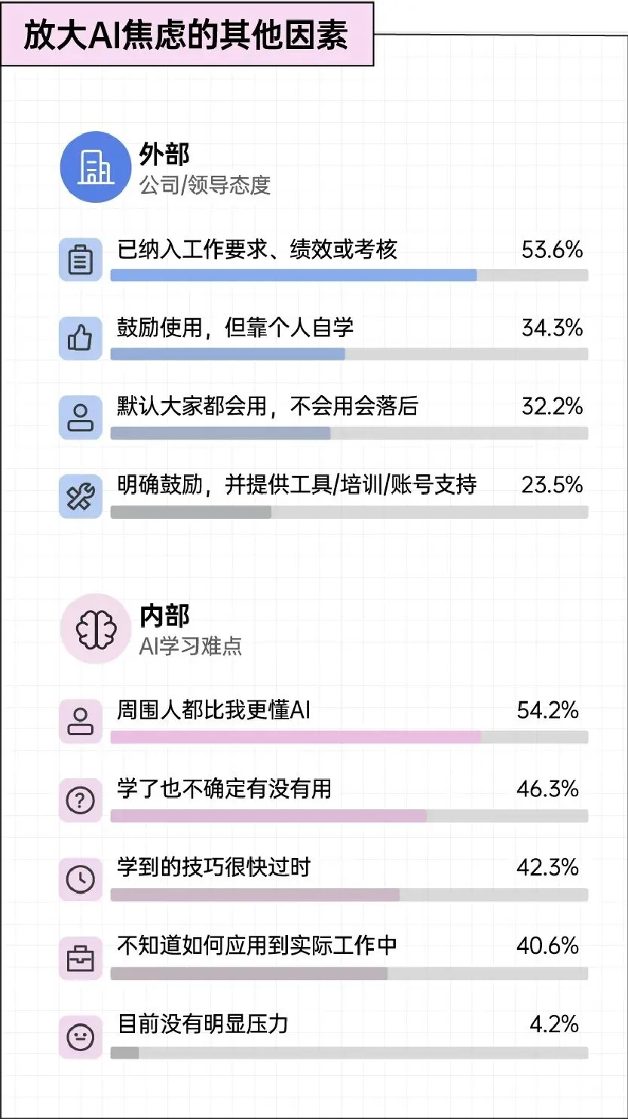Click the 公司/领导态度 subtitle
Screen dimensions: 628x1119
(x=205, y=185)
